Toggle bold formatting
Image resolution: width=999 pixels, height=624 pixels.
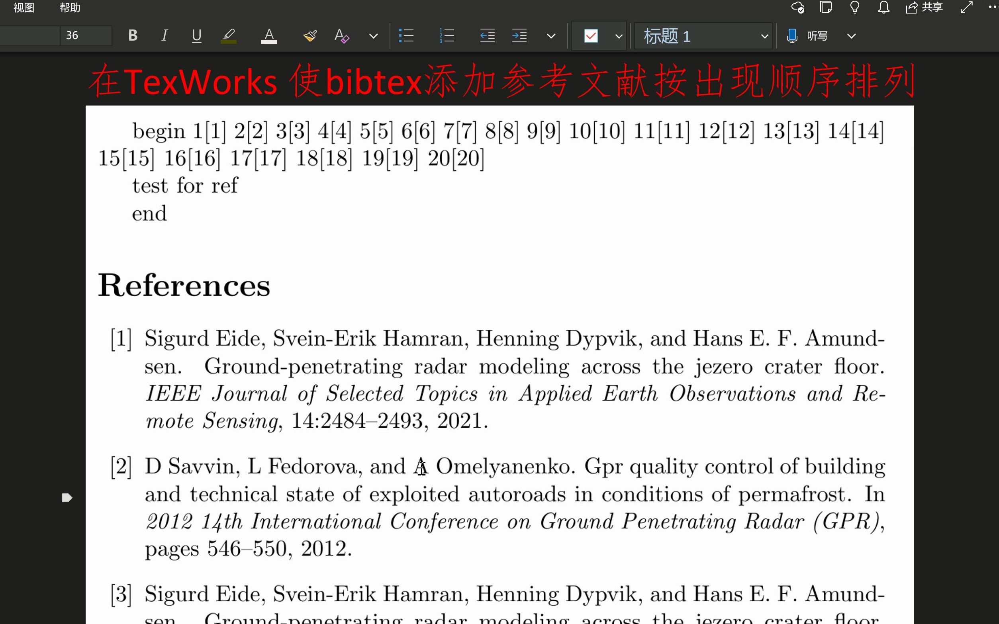(x=133, y=36)
